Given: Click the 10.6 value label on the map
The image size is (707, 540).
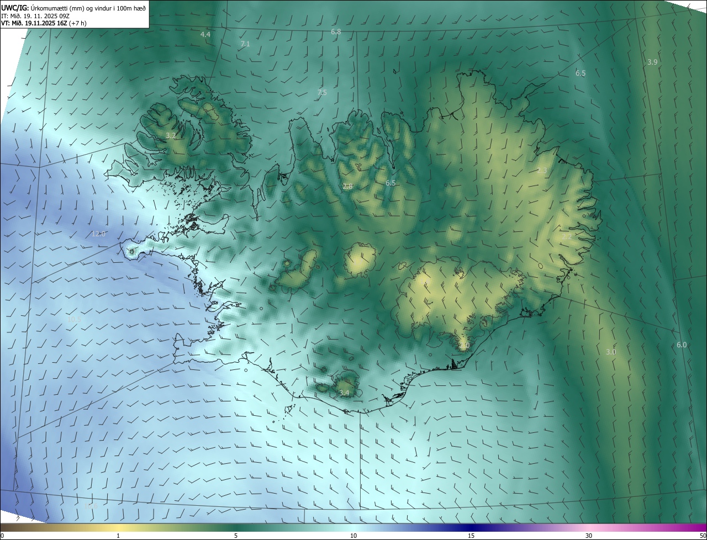Looking at the screenshot, I should (x=90, y=506).
